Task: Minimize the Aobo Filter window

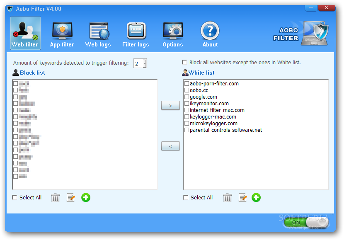Action: (x=311, y=8)
